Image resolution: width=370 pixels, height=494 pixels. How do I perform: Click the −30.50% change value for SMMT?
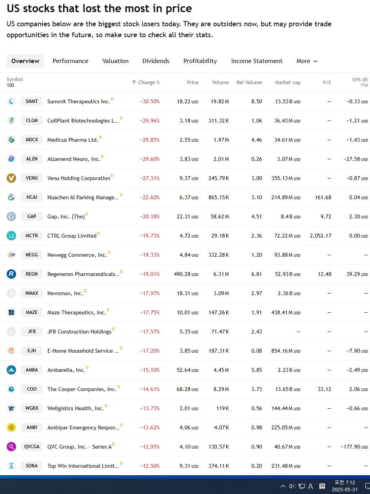[150, 102]
